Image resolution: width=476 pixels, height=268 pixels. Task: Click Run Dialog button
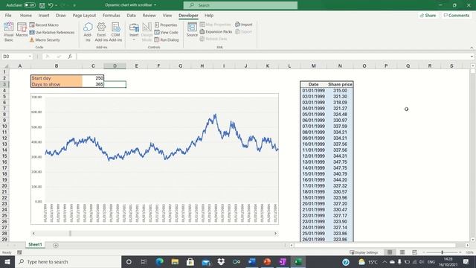pyautogui.click(x=167, y=39)
